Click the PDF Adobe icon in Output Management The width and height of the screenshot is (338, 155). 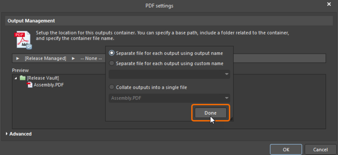coord(22,40)
